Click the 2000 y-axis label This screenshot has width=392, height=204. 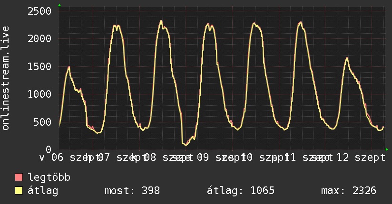(x=39, y=38)
